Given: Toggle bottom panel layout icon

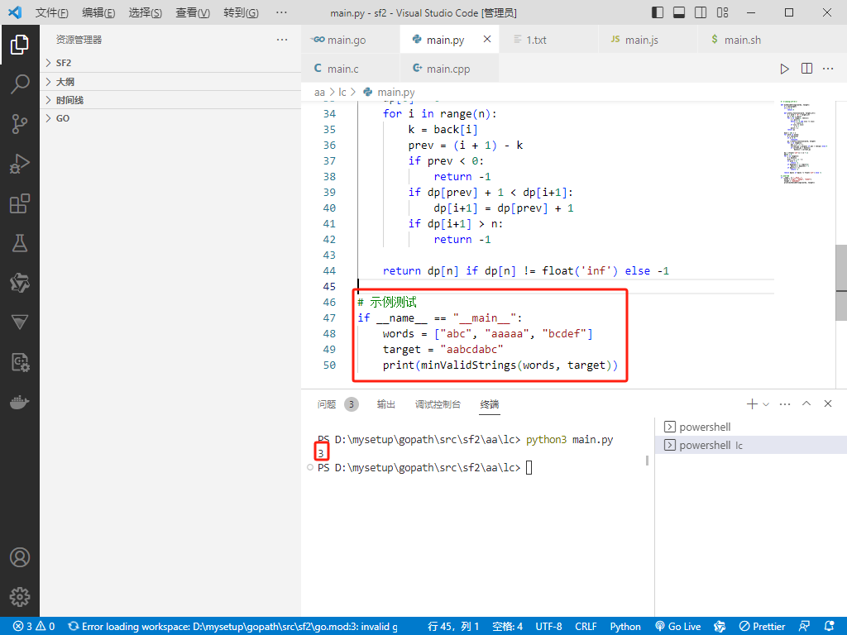Looking at the screenshot, I should click(679, 12).
